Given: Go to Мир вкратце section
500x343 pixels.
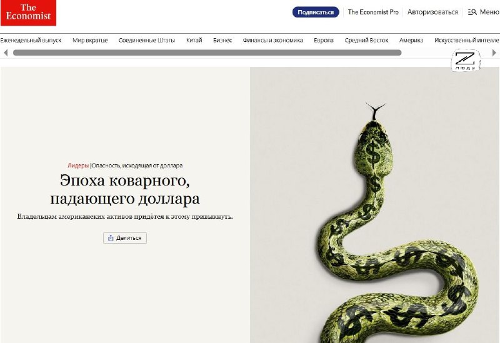Looking at the screenshot, I should pos(90,40).
